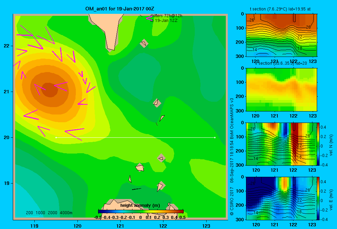
Task: Click the vertical "© CSIRO 2017" copyright text
Action: [x=232, y=201]
